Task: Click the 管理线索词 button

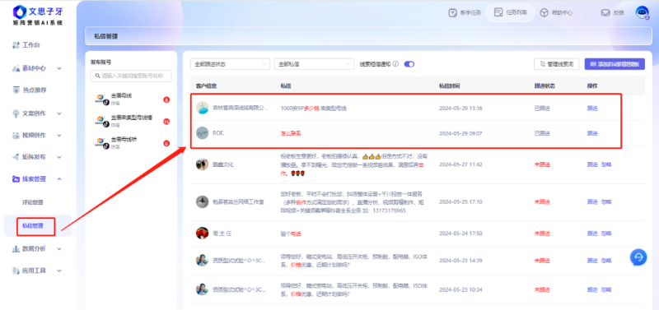Action: [x=557, y=64]
